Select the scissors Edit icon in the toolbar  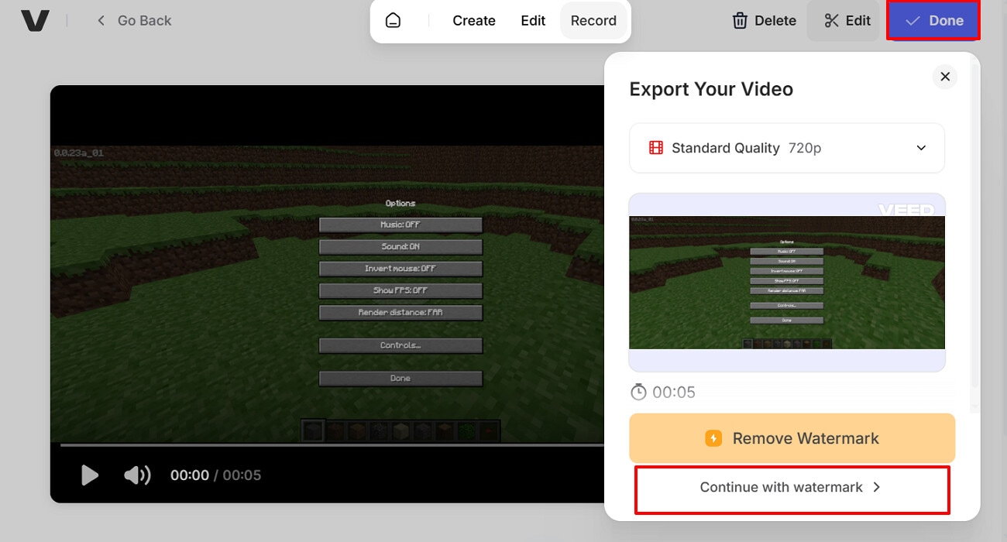pos(831,21)
